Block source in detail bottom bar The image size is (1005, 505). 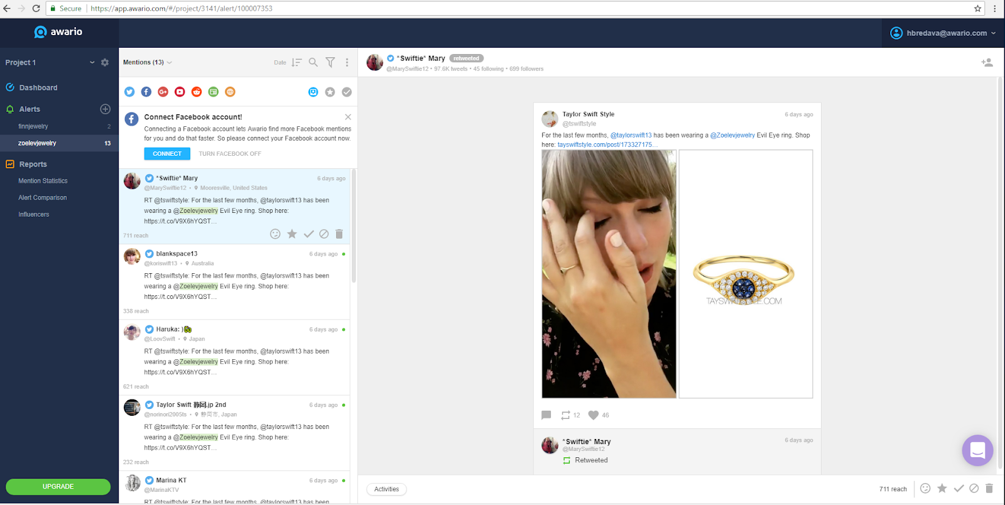pyautogui.click(x=974, y=488)
